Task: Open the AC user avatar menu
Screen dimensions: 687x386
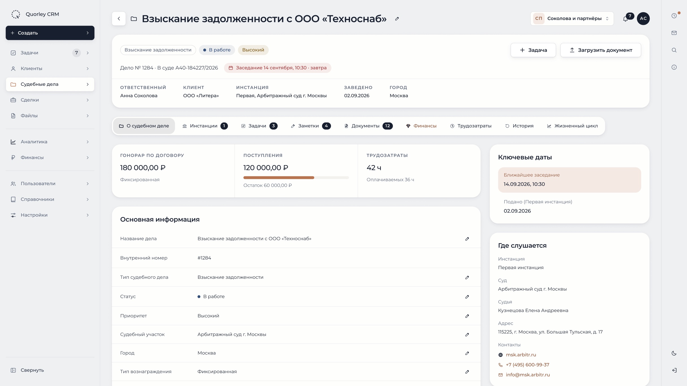Action: 643,19
